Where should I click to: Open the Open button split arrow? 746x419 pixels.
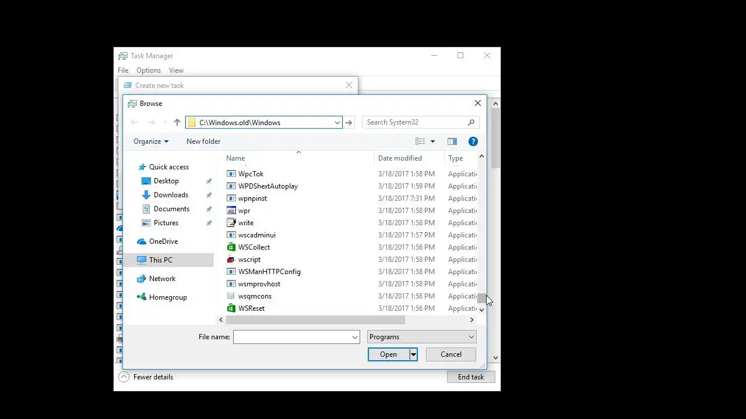(x=413, y=354)
